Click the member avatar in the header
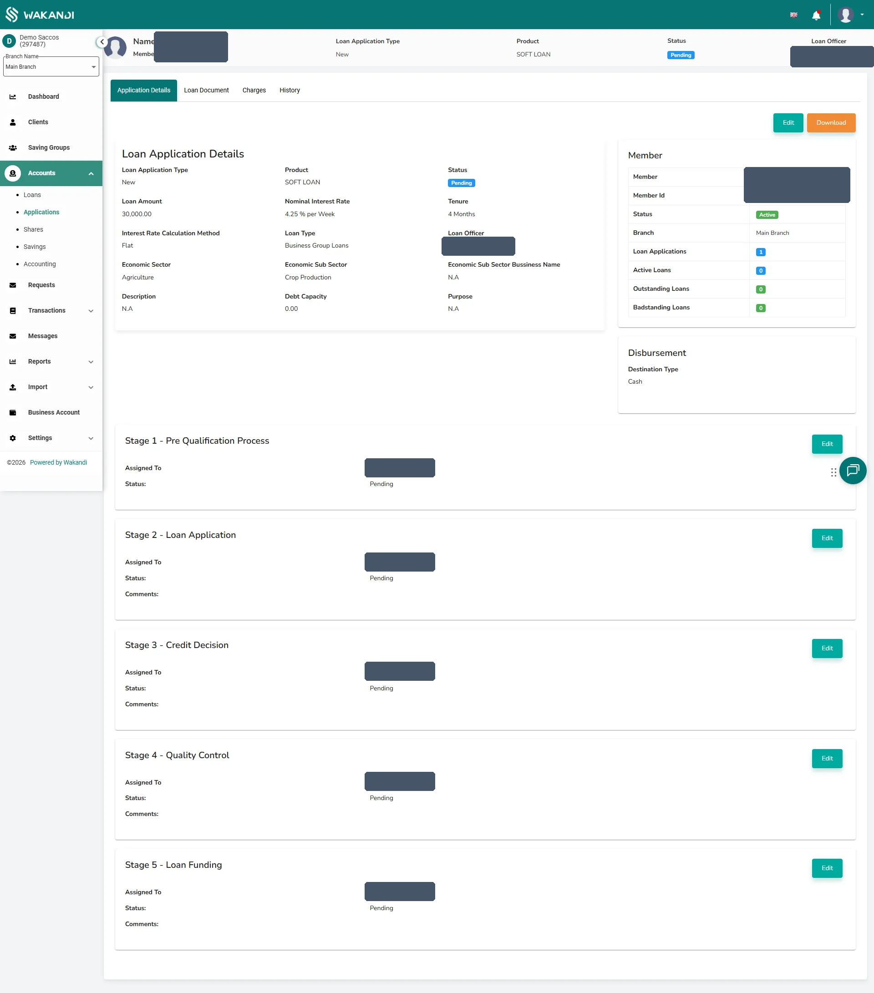The width and height of the screenshot is (874, 993). [116, 48]
